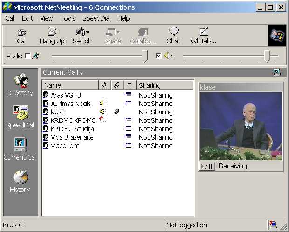
Task: Select Current Call icon in sidebar
Action: [x=20, y=149]
